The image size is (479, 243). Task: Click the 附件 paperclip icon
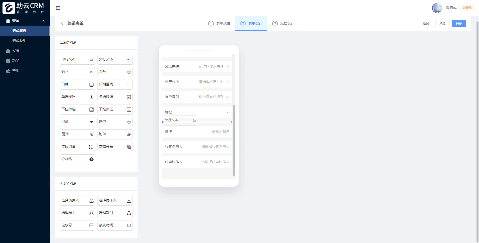coord(129,134)
